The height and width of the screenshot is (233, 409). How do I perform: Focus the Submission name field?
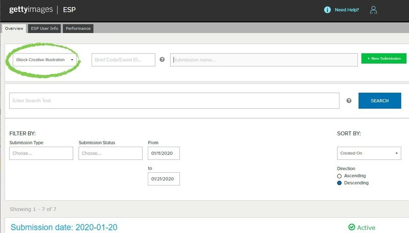click(x=264, y=60)
